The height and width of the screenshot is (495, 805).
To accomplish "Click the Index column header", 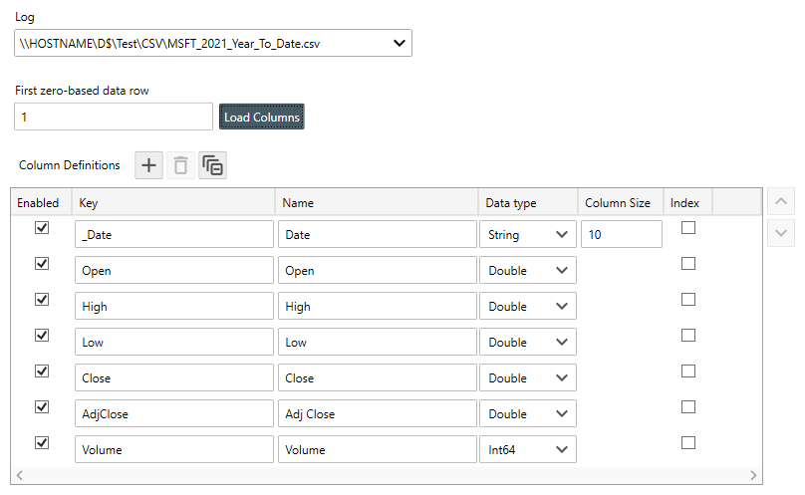I will [688, 203].
